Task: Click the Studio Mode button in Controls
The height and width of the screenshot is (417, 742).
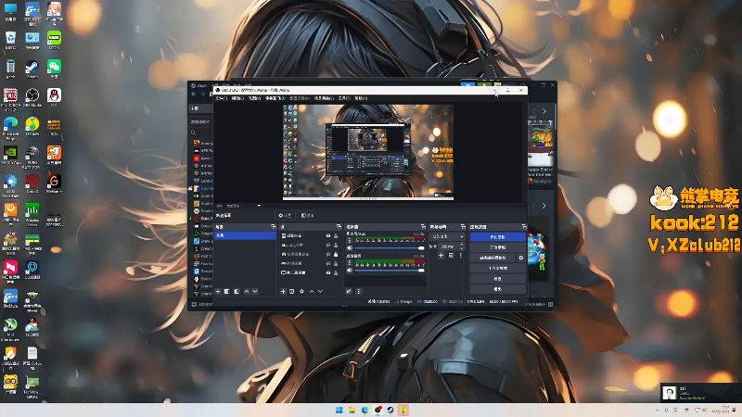Action: 497,268
